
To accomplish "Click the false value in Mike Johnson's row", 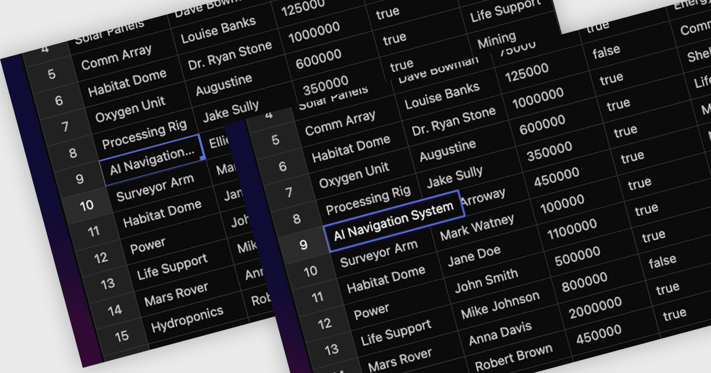I will click(662, 261).
